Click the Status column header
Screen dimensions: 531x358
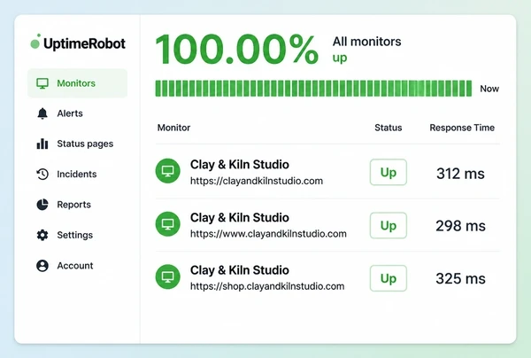(389, 128)
